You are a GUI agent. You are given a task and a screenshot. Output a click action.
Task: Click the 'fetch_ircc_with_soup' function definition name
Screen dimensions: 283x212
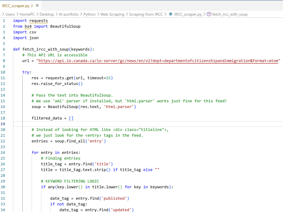coord(46,49)
